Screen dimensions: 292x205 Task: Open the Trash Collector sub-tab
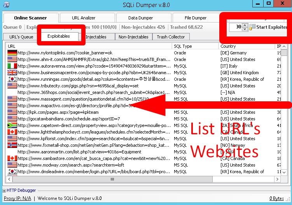(x=171, y=37)
